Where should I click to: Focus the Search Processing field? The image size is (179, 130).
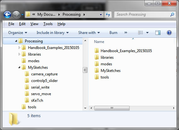[145, 14]
